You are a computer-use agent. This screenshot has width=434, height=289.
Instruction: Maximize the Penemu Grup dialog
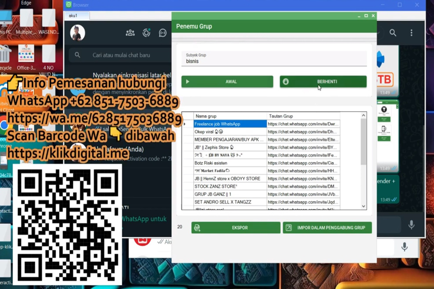[x=366, y=16]
